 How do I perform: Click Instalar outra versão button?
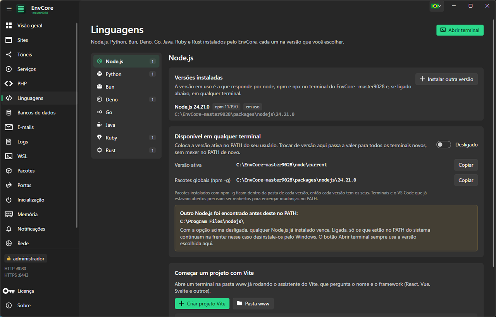(446, 79)
